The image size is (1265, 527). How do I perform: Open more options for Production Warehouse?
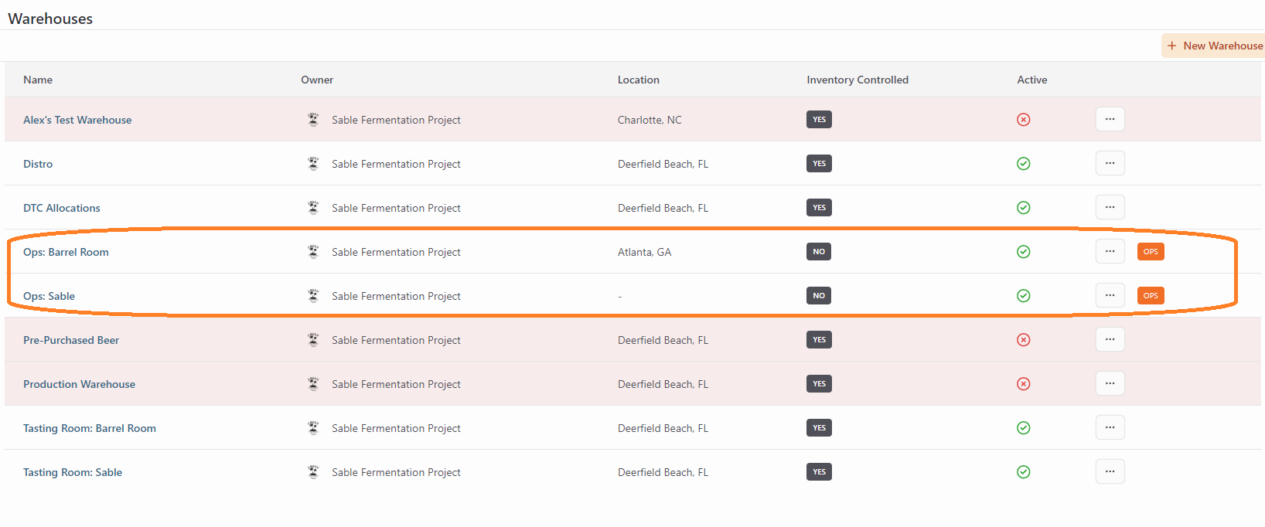click(x=1110, y=383)
